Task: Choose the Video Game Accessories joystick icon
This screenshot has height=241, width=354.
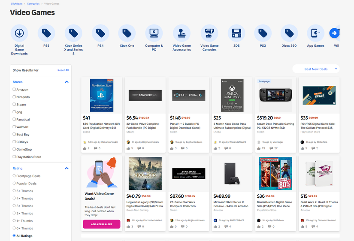Action: [182, 33]
